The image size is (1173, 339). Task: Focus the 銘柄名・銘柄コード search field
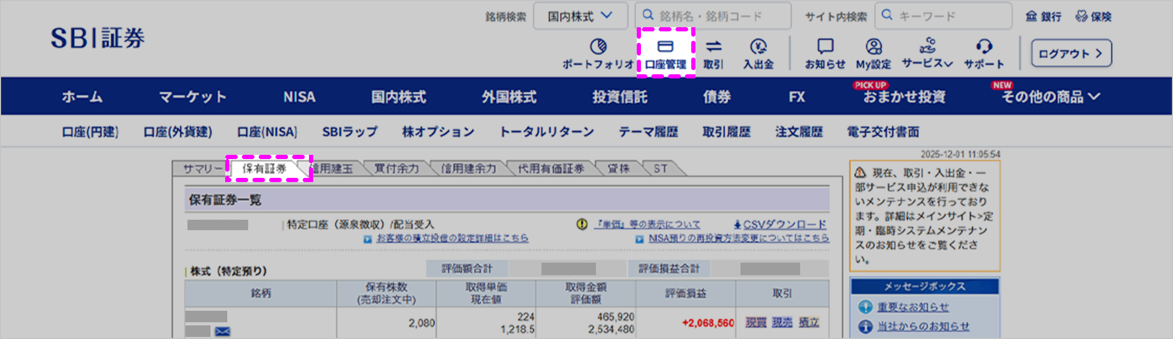point(713,16)
